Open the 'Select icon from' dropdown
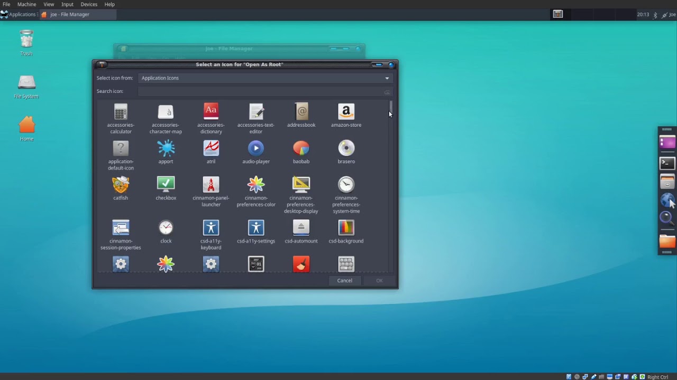Screen dimensions: 677x380 (x=264, y=78)
